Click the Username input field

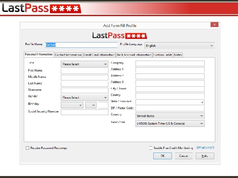84,90
